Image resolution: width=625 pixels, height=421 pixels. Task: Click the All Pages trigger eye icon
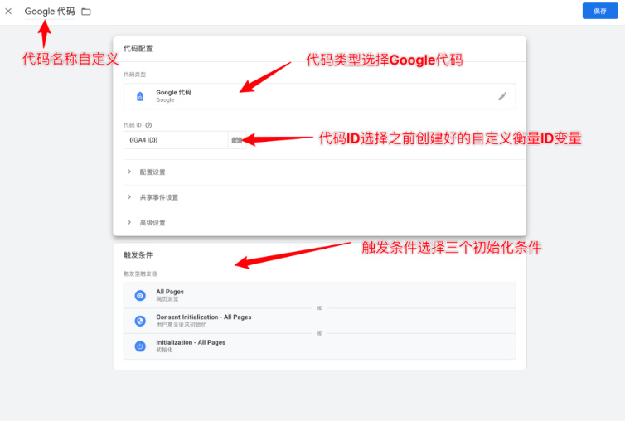click(x=140, y=295)
